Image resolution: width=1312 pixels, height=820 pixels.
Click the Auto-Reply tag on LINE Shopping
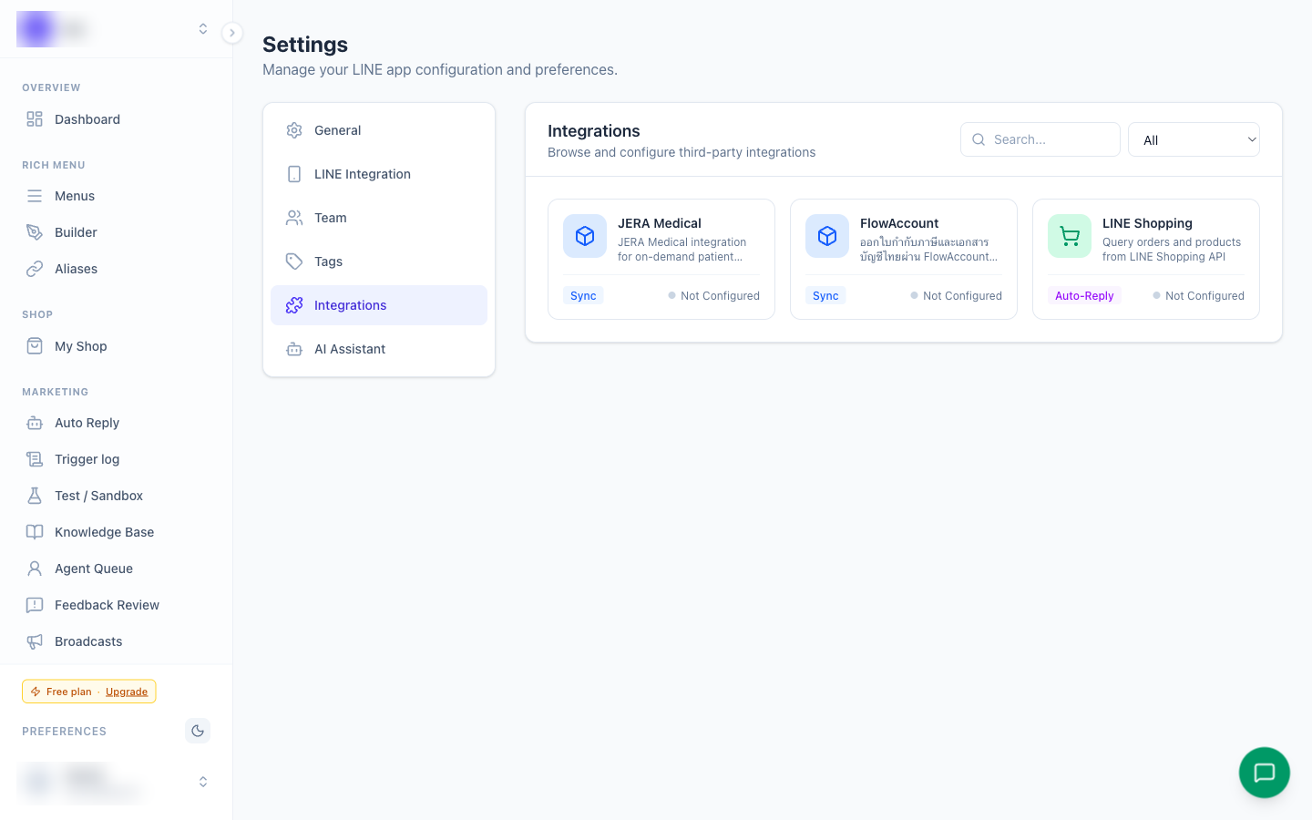point(1084,296)
